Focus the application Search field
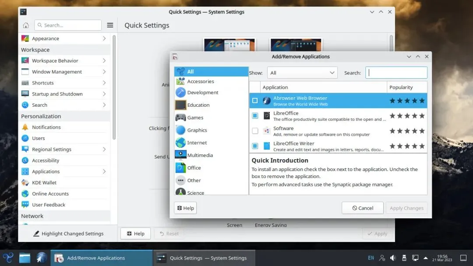 [x=396, y=73]
